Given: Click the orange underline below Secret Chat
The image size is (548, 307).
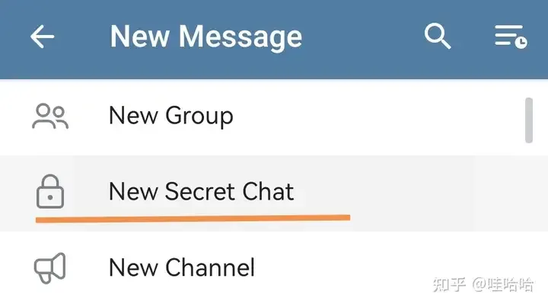Looking at the screenshot, I should [x=193, y=219].
